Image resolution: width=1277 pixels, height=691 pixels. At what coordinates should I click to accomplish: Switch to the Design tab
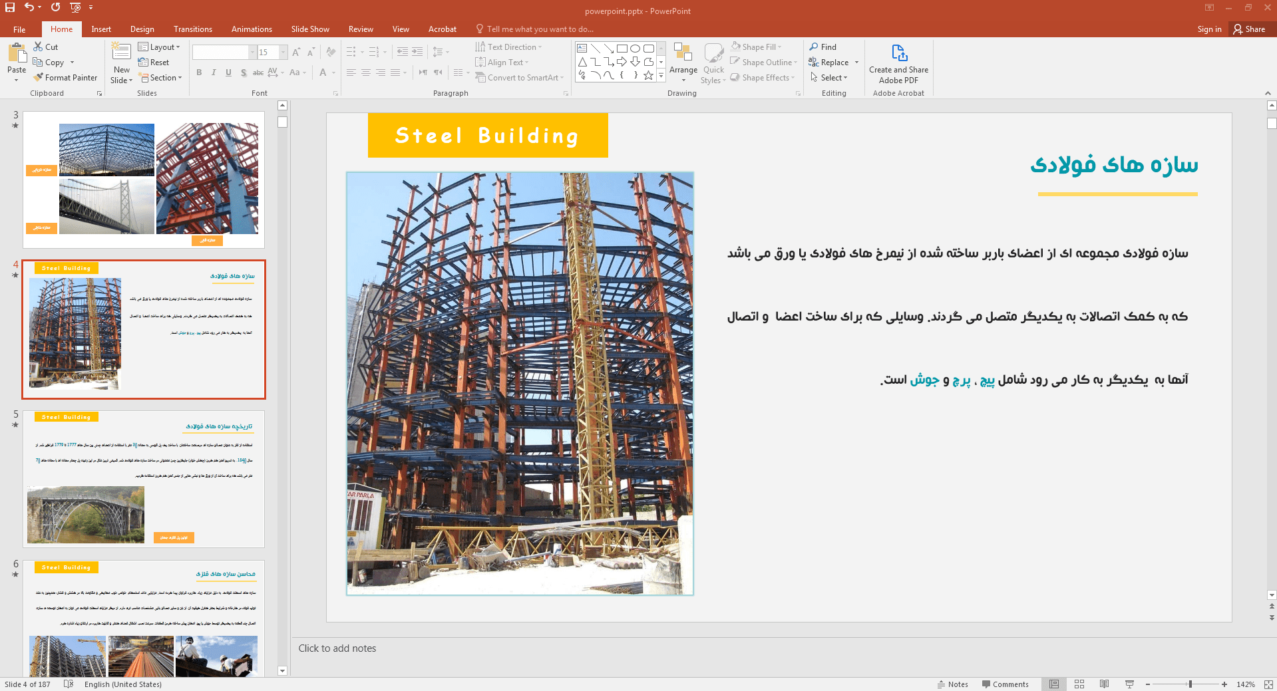142,29
